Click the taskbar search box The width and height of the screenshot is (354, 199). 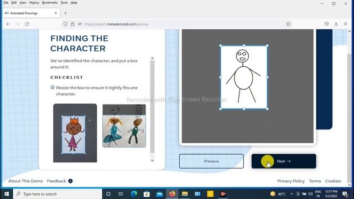pyautogui.click(x=58, y=194)
